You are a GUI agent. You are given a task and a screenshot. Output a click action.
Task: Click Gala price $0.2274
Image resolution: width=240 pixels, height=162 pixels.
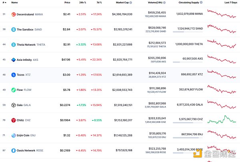click(x=65, y=105)
